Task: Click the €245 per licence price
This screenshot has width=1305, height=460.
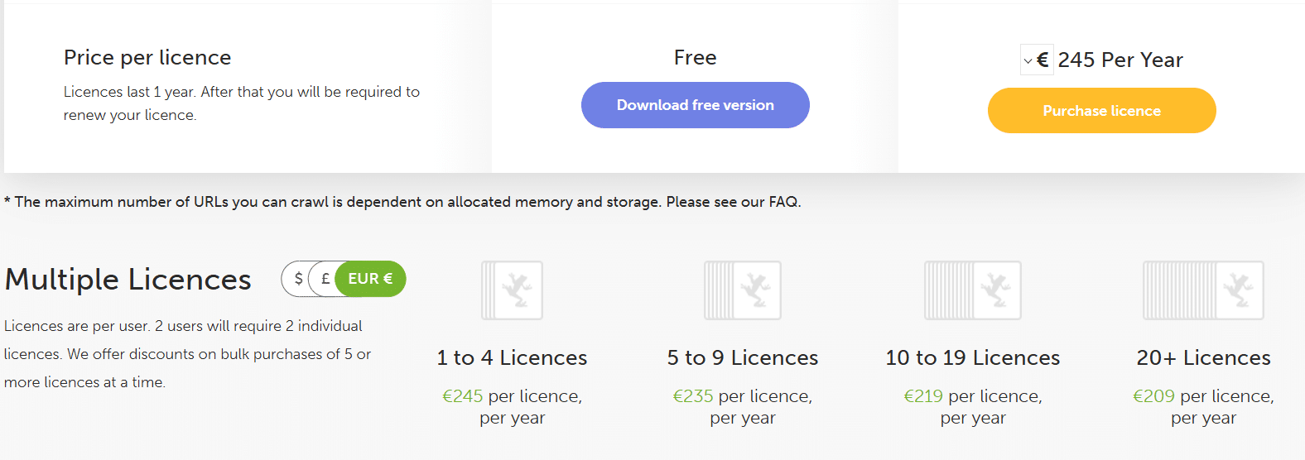Action: coord(463,396)
